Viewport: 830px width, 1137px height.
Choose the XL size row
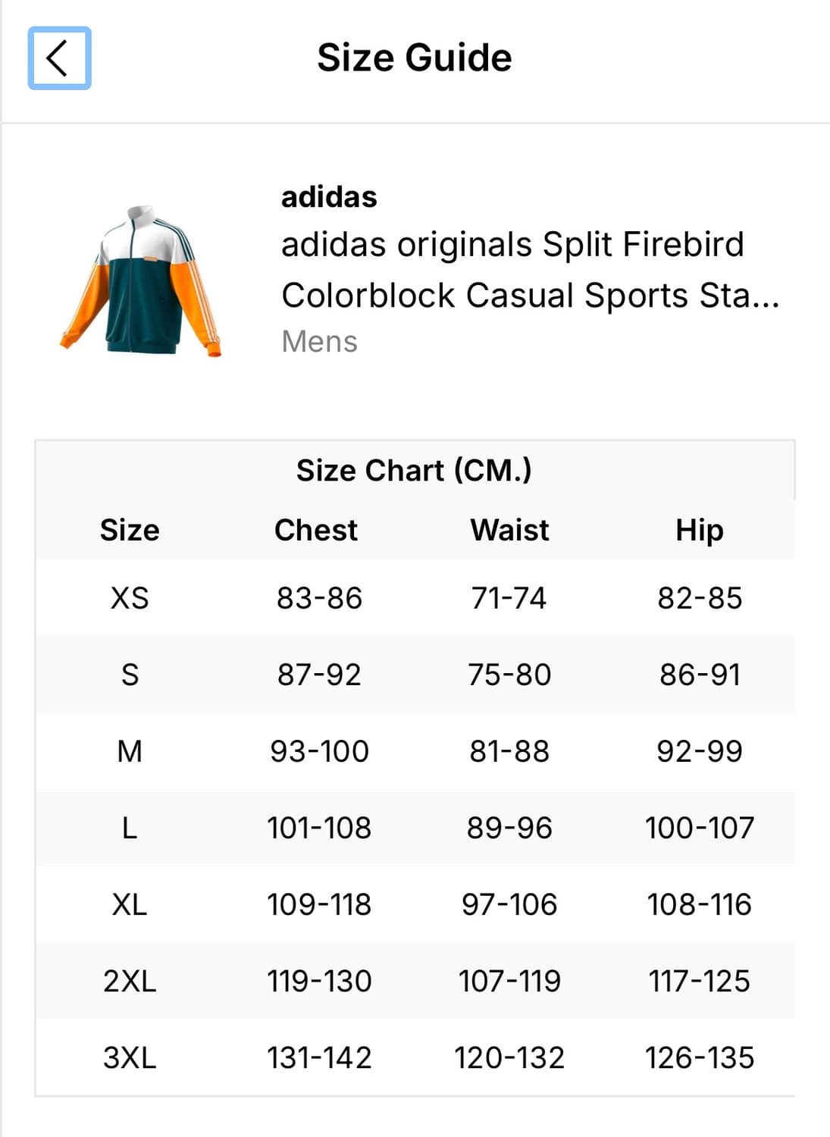click(x=415, y=904)
